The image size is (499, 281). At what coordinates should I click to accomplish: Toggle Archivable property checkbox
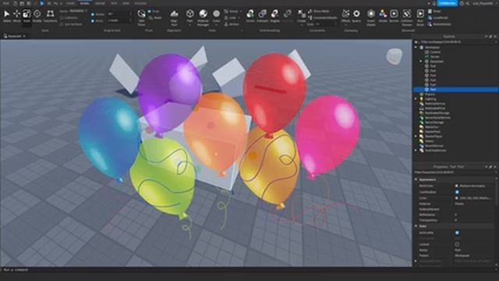tap(457, 233)
